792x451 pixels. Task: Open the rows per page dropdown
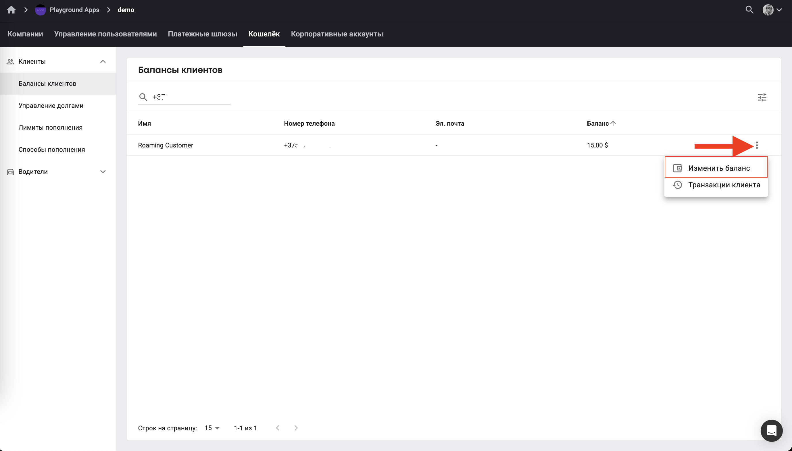pos(212,428)
